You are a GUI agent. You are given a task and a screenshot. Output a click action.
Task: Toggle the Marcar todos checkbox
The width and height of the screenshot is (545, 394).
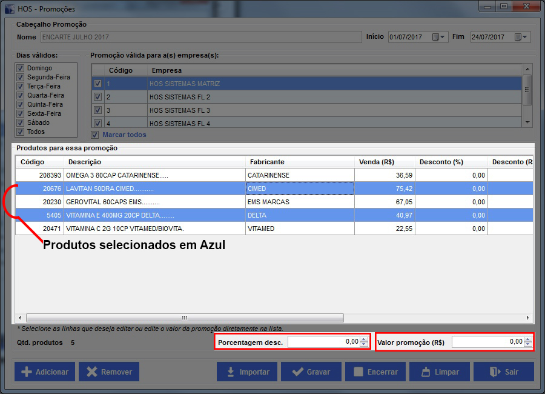(94, 135)
